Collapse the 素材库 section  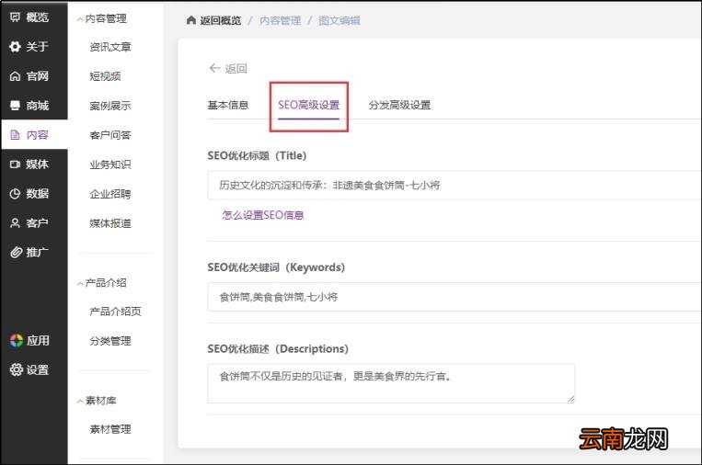pyautogui.click(x=80, y=401)
